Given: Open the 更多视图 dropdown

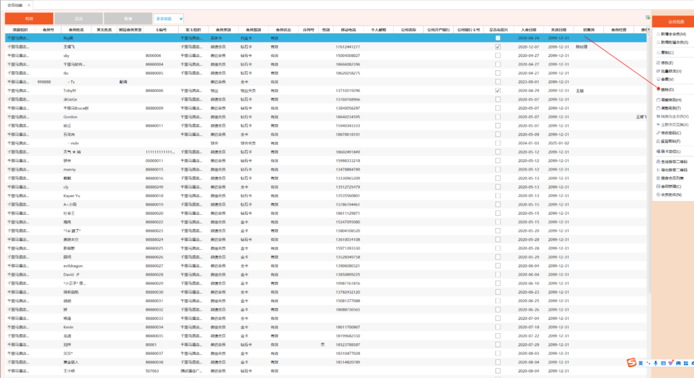Looking at the screenshot, I should tap(169, 19).
